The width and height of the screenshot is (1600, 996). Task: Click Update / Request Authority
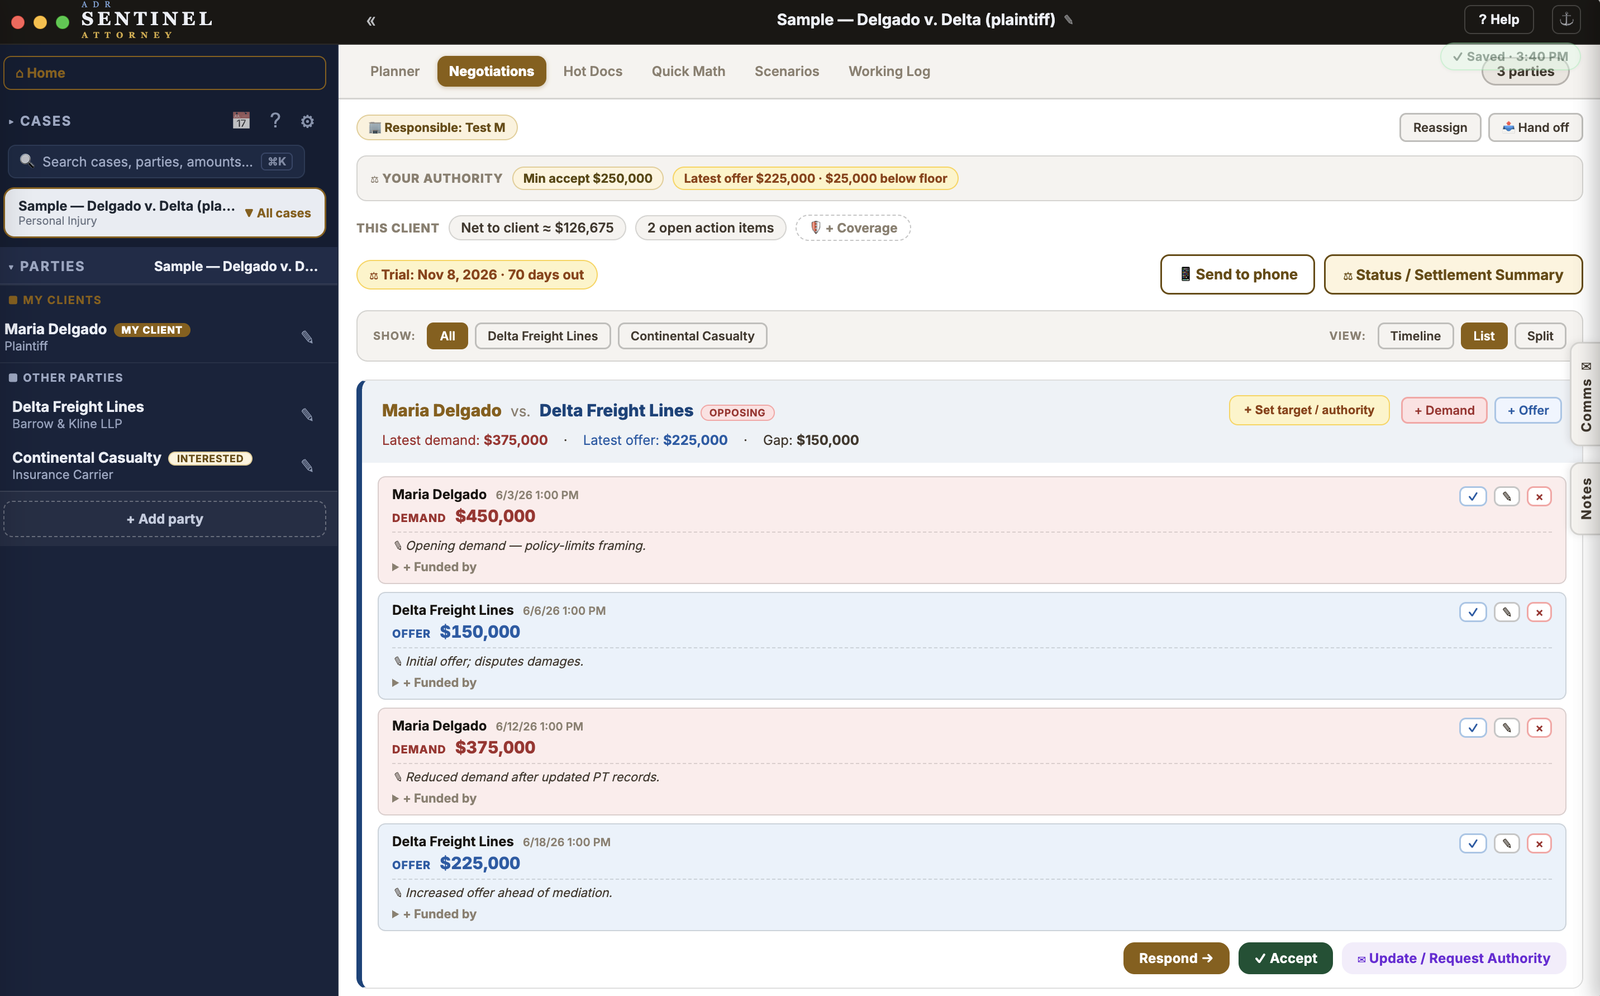click(x=1453, y=959)
